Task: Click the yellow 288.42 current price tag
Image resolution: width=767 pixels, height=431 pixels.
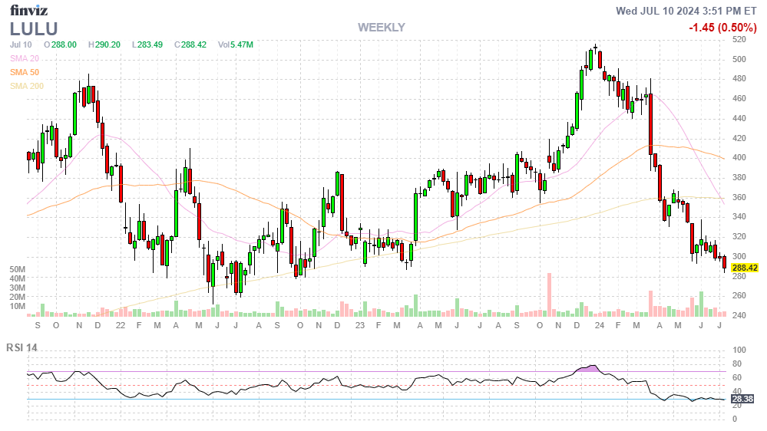Action: coord(744,268)
